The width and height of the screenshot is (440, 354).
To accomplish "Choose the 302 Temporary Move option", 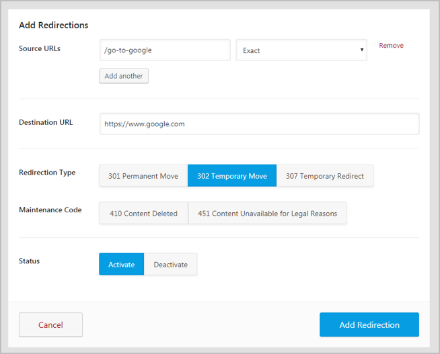I will pos(232,176).
